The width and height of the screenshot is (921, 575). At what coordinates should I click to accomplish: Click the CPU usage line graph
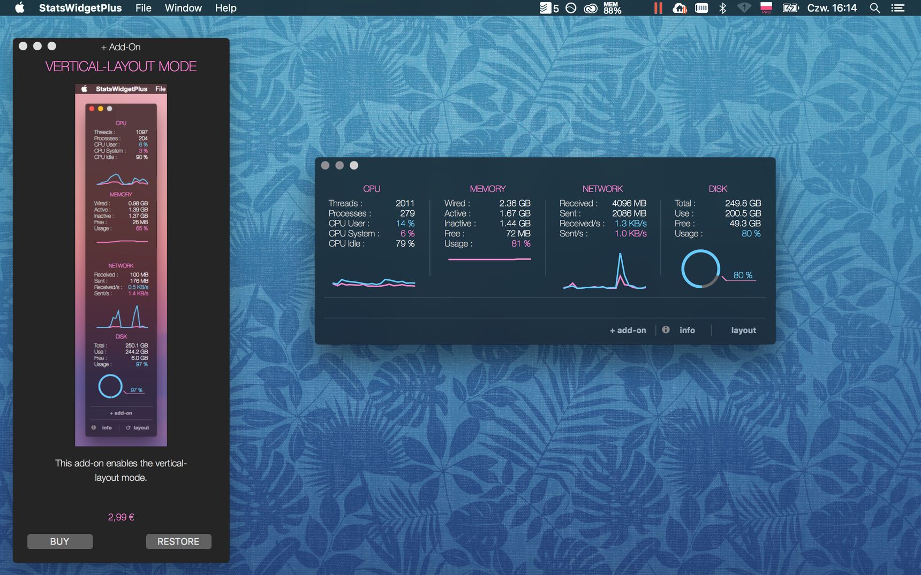374,282
